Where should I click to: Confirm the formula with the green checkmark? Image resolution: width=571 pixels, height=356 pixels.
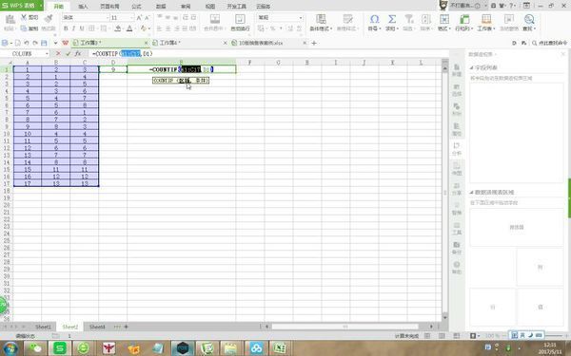(x=69, y=53)
